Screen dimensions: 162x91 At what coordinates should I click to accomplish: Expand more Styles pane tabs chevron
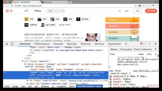tap(156, 49)
